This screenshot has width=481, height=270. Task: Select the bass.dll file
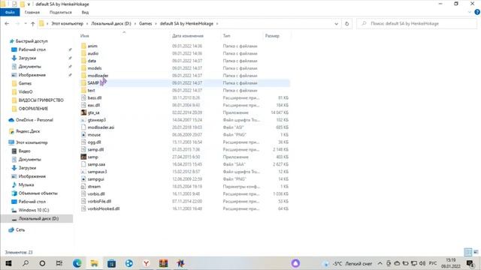click(x=95, y=97)
